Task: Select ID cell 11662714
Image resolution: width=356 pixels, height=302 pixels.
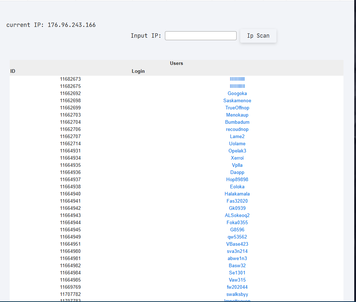Action: pyautogui.click(x=70, y=143)
